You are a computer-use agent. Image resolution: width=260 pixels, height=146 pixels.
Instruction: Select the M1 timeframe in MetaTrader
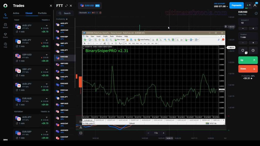click(x=126, y=43)
